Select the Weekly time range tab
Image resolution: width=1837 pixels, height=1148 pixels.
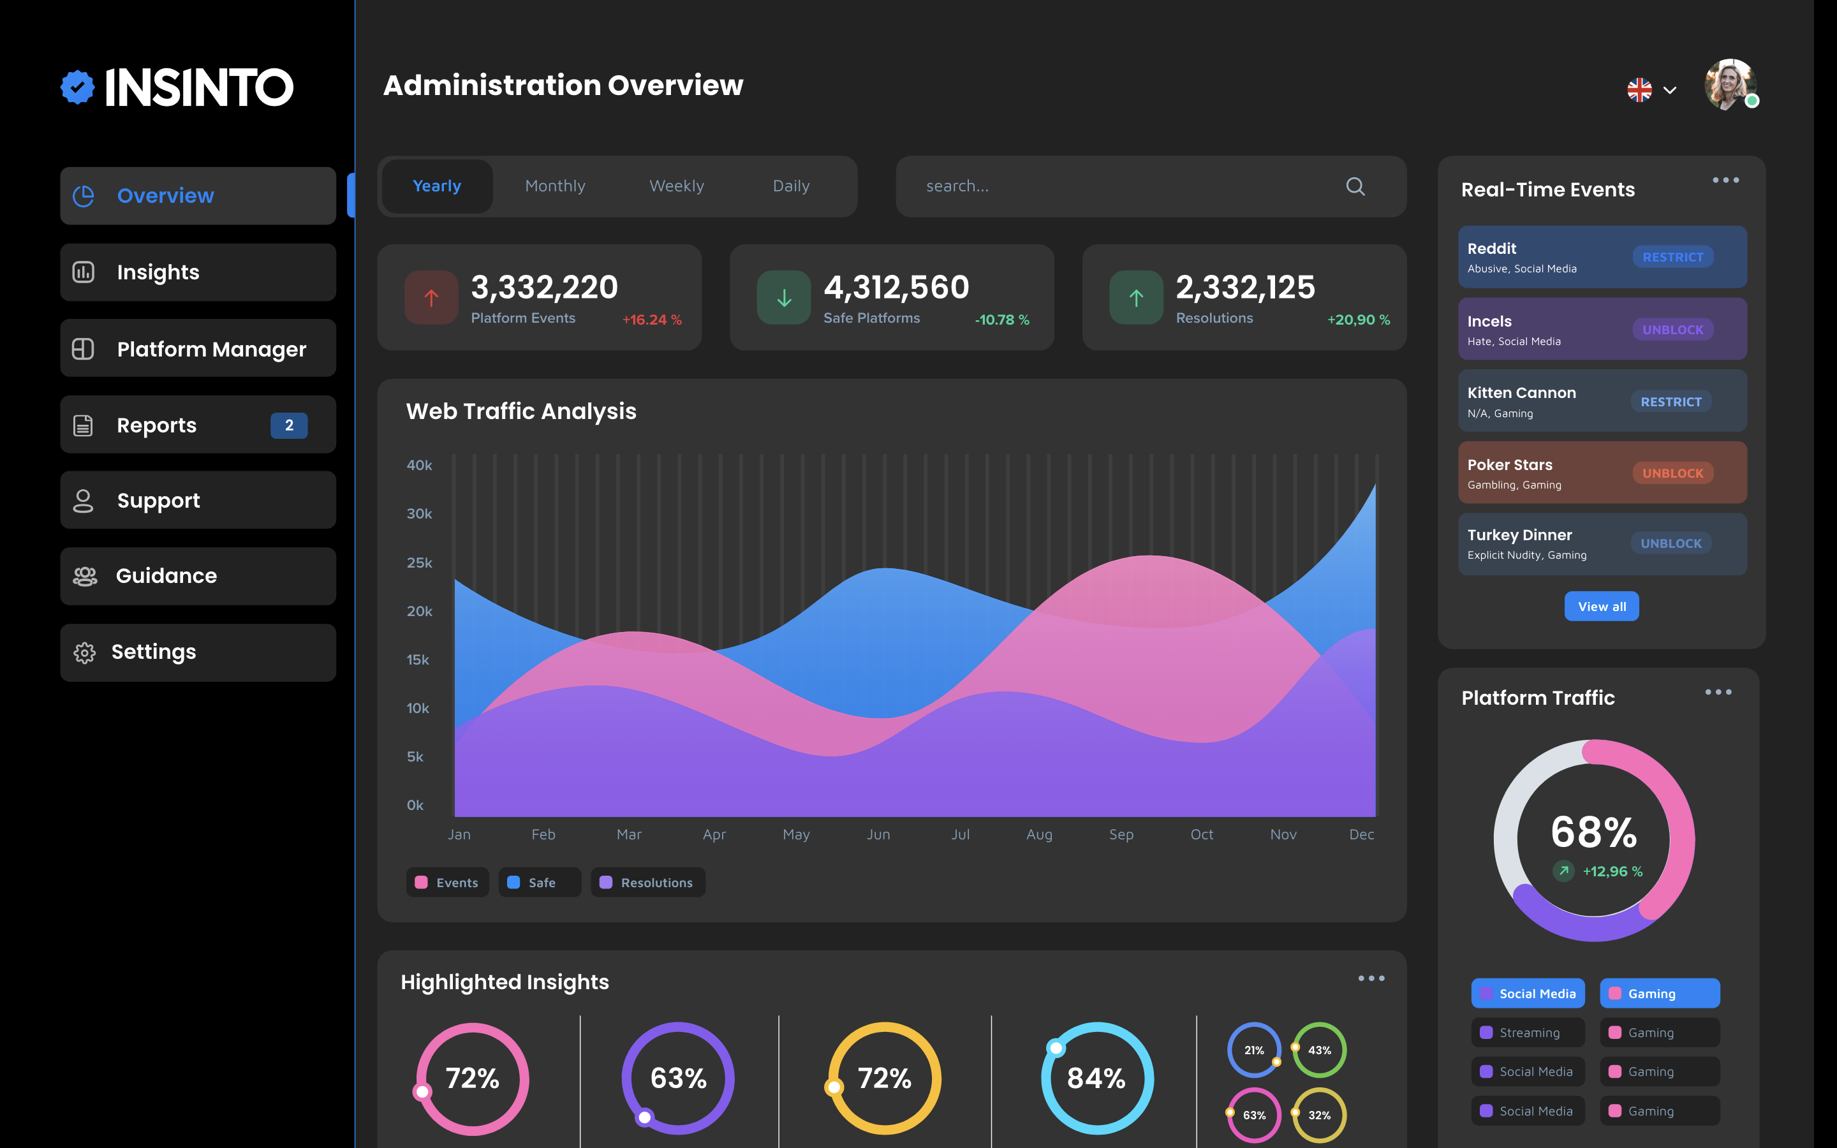[676, 186]
